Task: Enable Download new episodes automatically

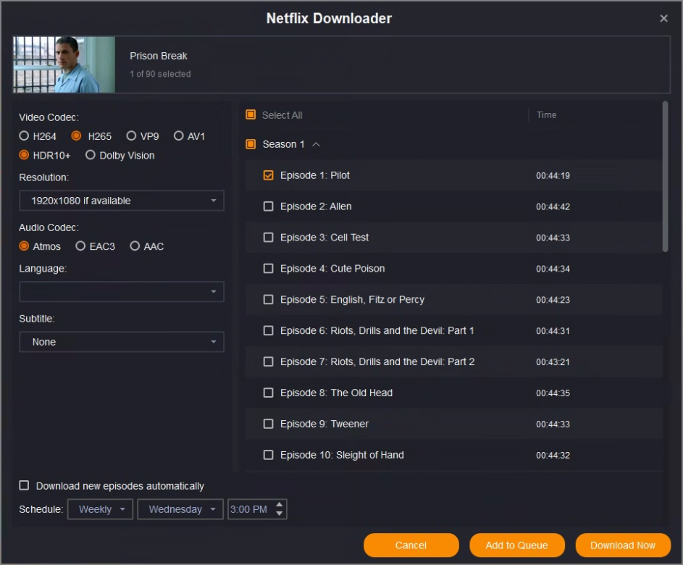Action: point(25,486)
